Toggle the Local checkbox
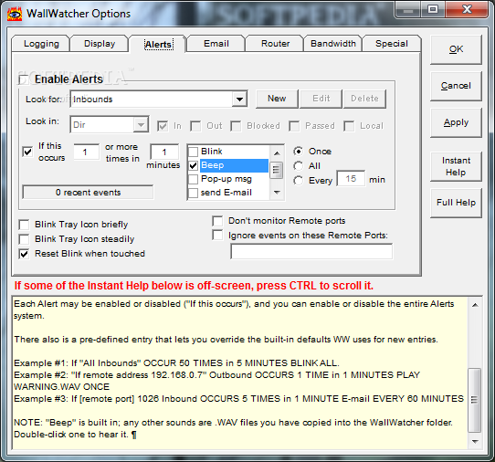The width and height of the screenshot is (495, 462). [x=349, y=126]
